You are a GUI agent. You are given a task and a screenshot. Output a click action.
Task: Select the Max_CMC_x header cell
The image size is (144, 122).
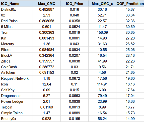[x=102, y=4]
